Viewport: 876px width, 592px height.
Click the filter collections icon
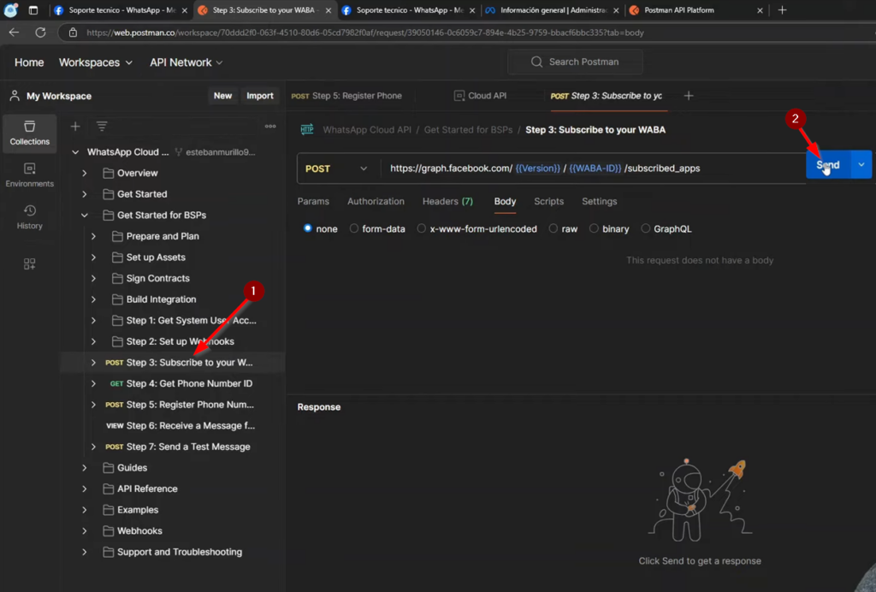point(102,127)
